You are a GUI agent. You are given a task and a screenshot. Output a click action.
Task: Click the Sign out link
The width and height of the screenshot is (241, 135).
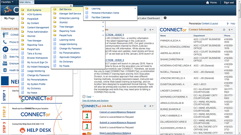click(x=229, y=3)
